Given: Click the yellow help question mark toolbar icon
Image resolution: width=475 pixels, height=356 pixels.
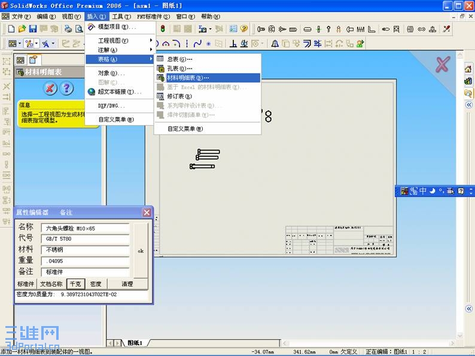Looking at the screenshot, I should (244, 29).
